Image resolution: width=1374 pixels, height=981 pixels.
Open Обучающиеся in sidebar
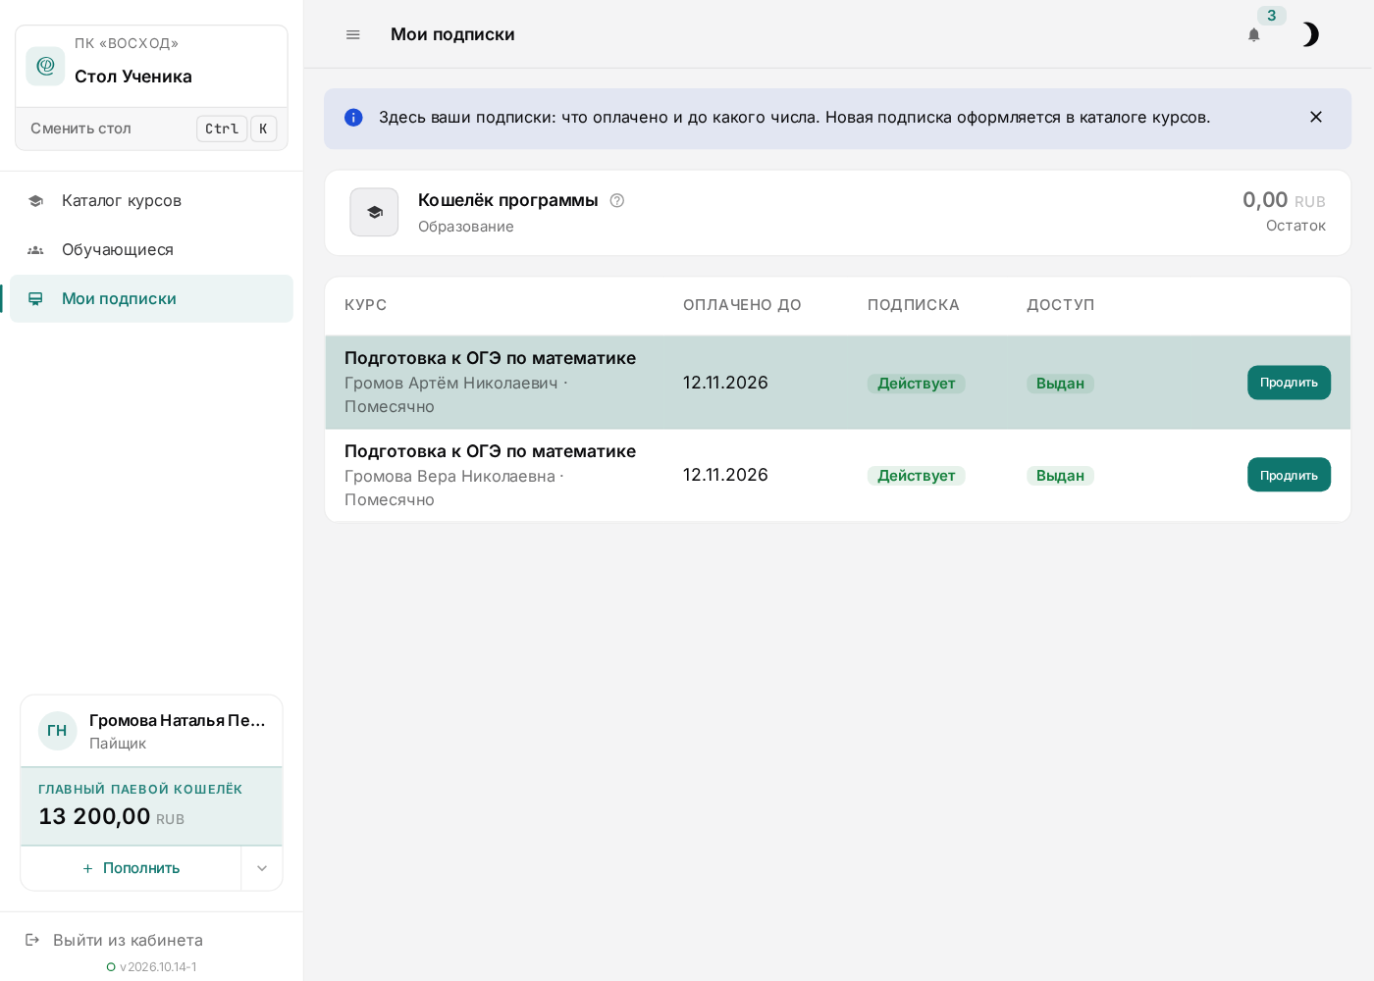(151, 249)
